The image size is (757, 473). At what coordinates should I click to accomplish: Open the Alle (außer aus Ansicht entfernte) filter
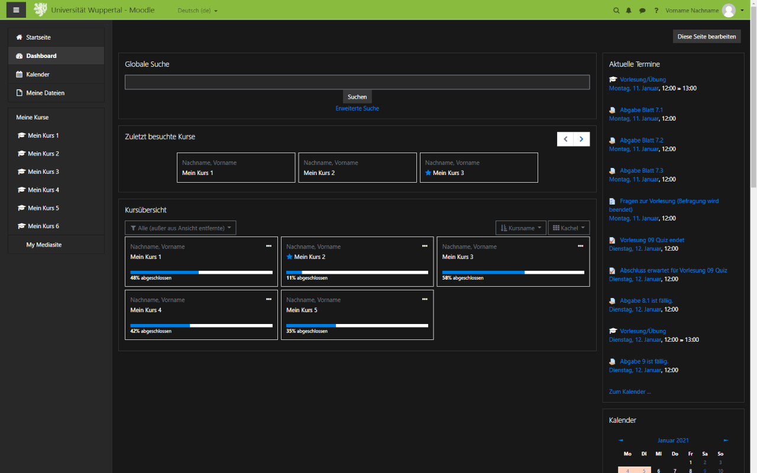pyautogui.click(x=180, y=228)
